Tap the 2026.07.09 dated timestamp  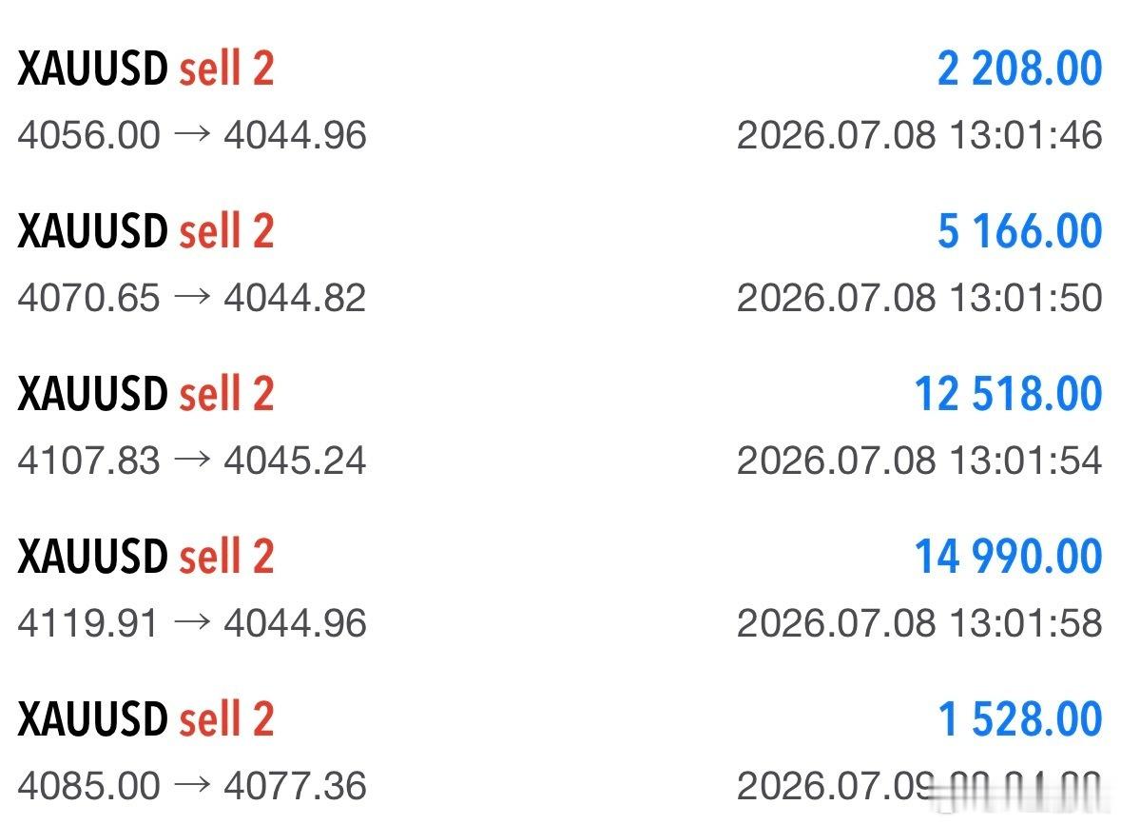pyautogui.click(x=919, y=785)
